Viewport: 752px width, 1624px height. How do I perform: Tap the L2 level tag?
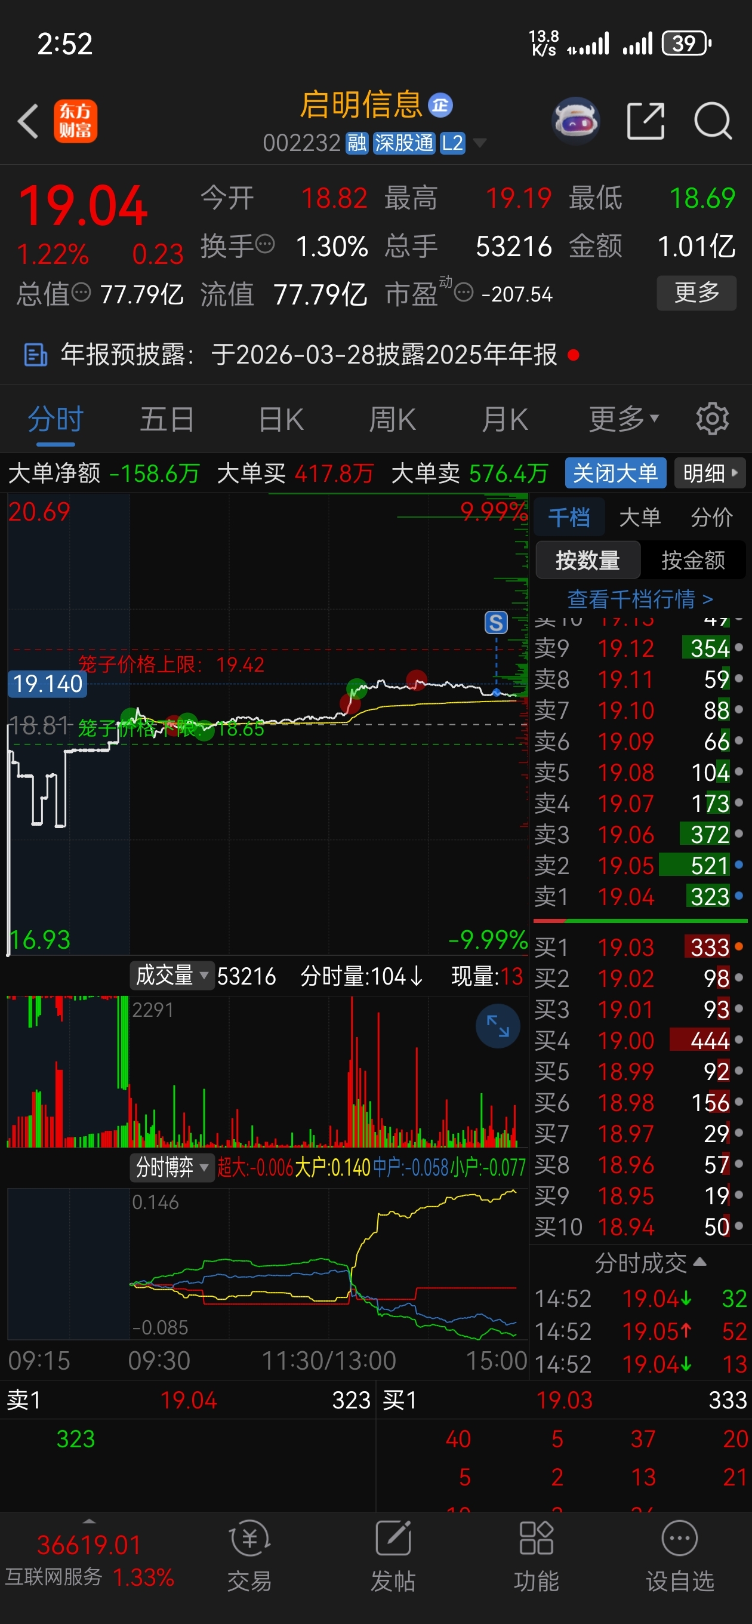point(452,143)
